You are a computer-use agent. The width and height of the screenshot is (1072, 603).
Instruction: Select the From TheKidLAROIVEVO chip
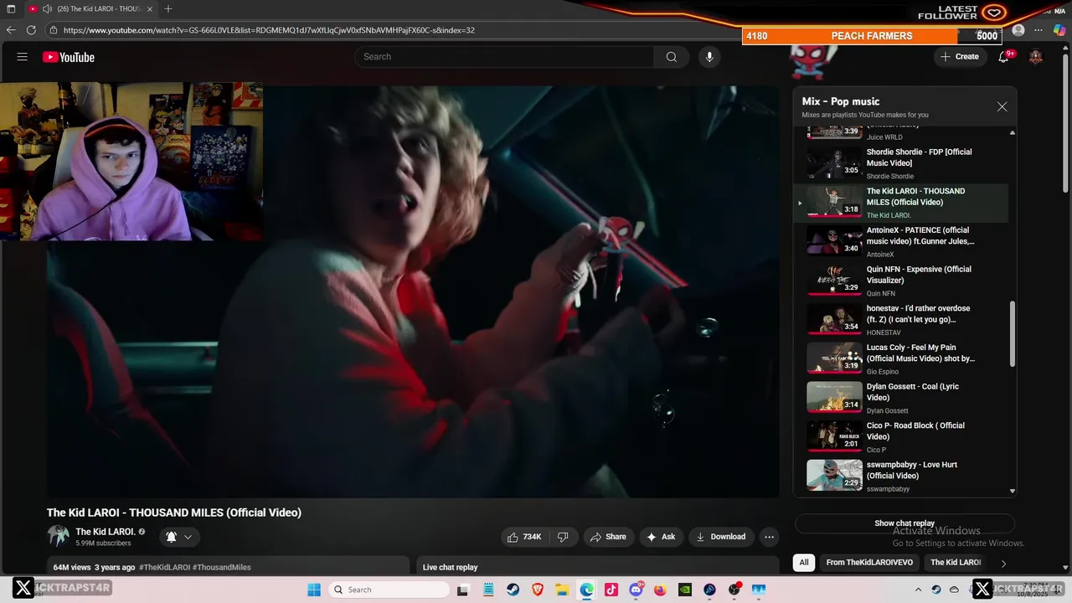(869, 563)
